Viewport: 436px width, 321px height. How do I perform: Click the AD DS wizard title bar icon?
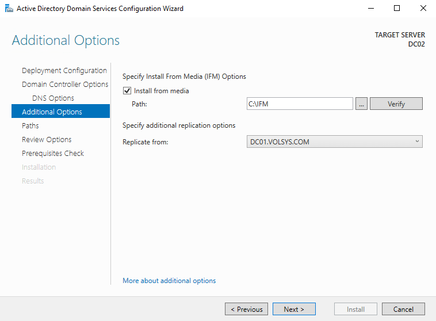[x=8, y=9]
